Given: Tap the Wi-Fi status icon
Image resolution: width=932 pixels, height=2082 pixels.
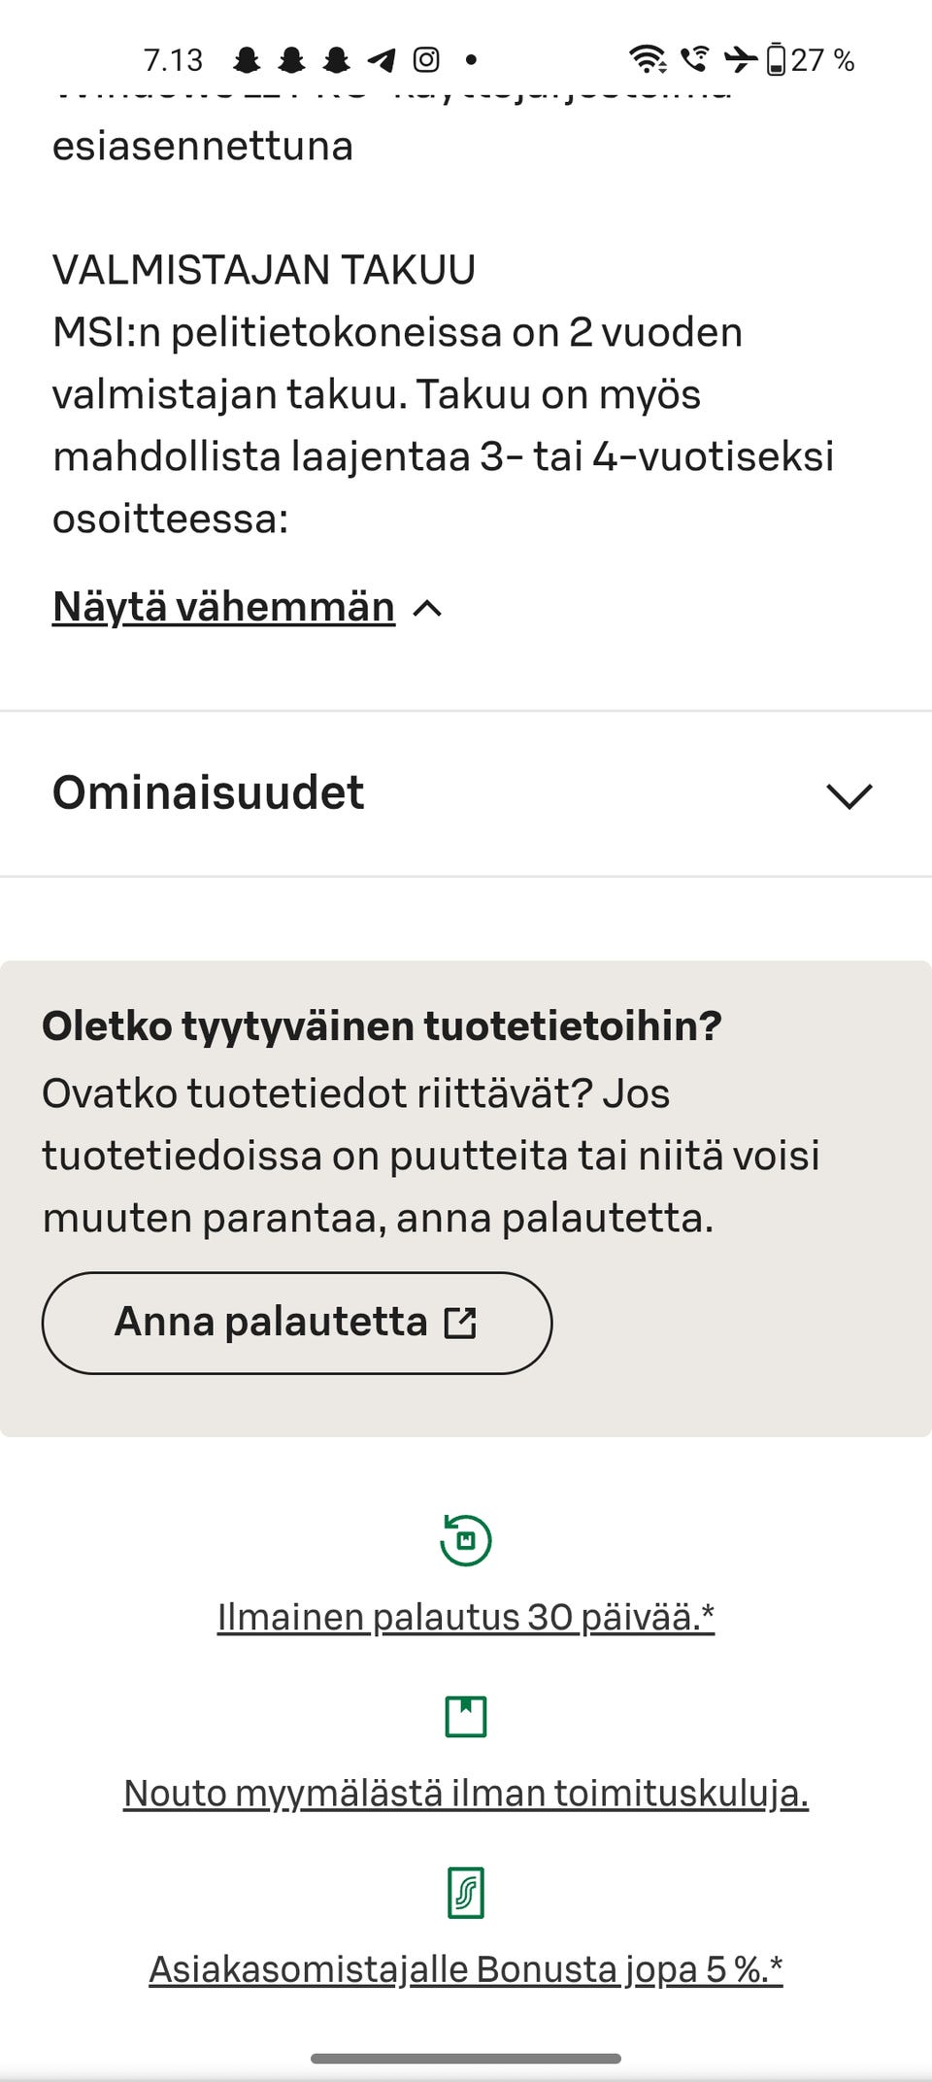Looking at the screenshot, I should 645,60.
